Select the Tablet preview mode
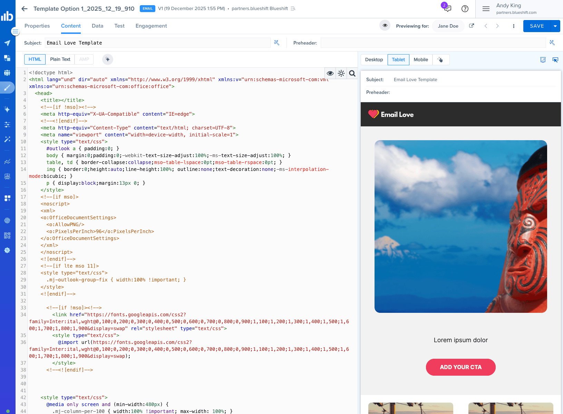 [398, 60]
